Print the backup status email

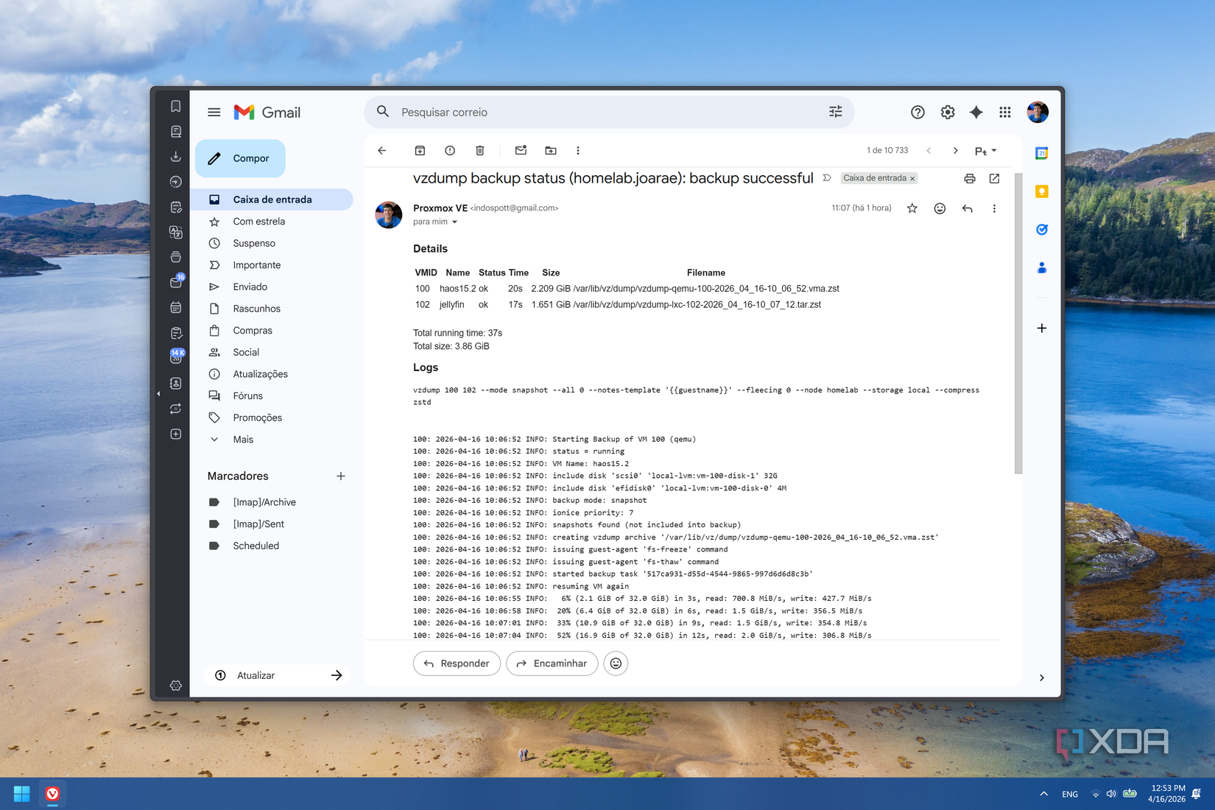point(970,178)
